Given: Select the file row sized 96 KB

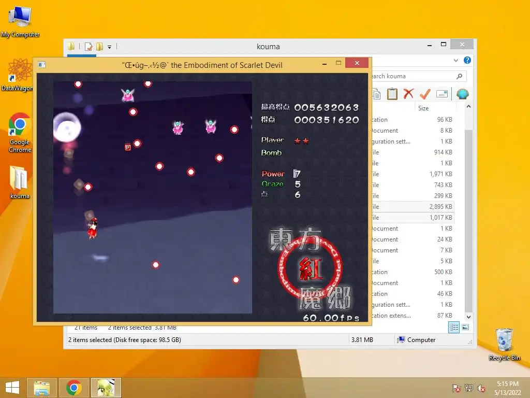Looking at the screenshot, I should tap(413, 120).
